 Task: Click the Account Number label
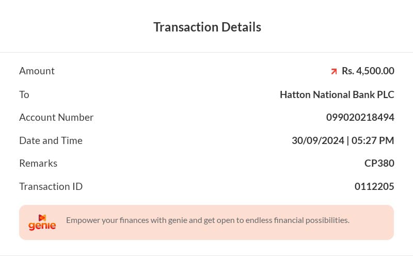pos(56,117)
